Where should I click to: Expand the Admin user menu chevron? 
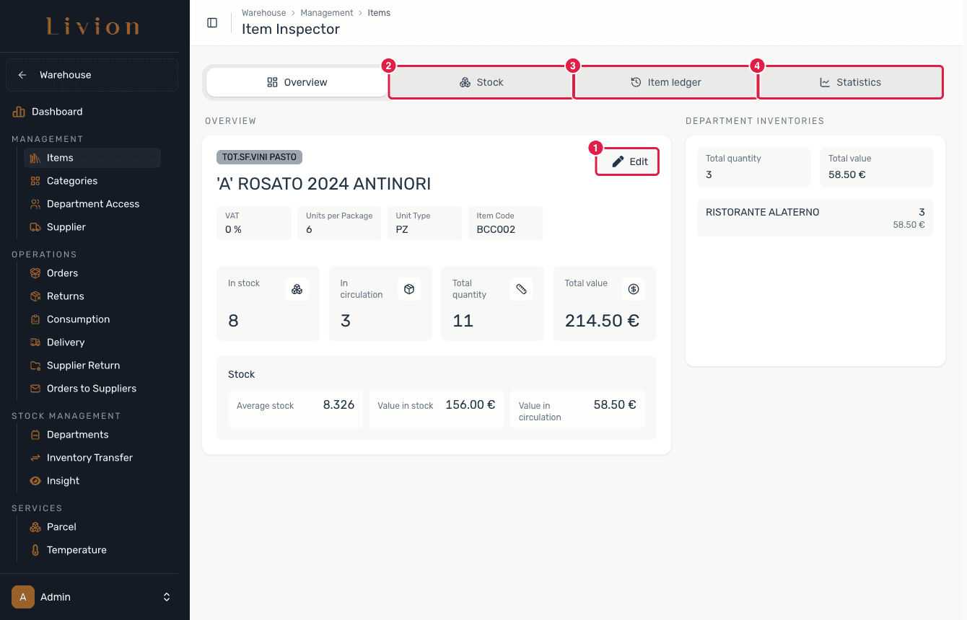pyautogui.click(x=167, y=597)
